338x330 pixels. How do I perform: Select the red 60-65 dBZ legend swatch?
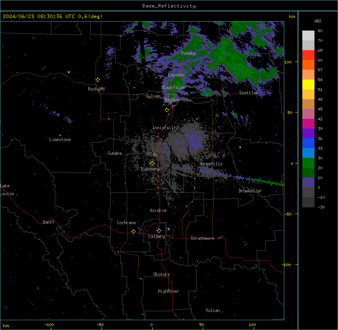[308, 55]
